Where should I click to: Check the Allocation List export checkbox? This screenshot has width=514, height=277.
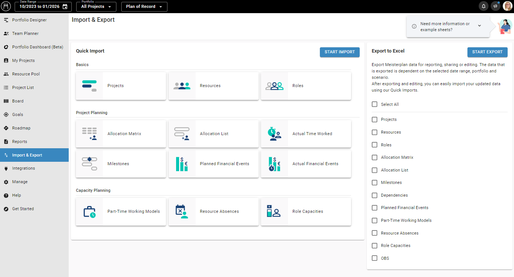374,170
